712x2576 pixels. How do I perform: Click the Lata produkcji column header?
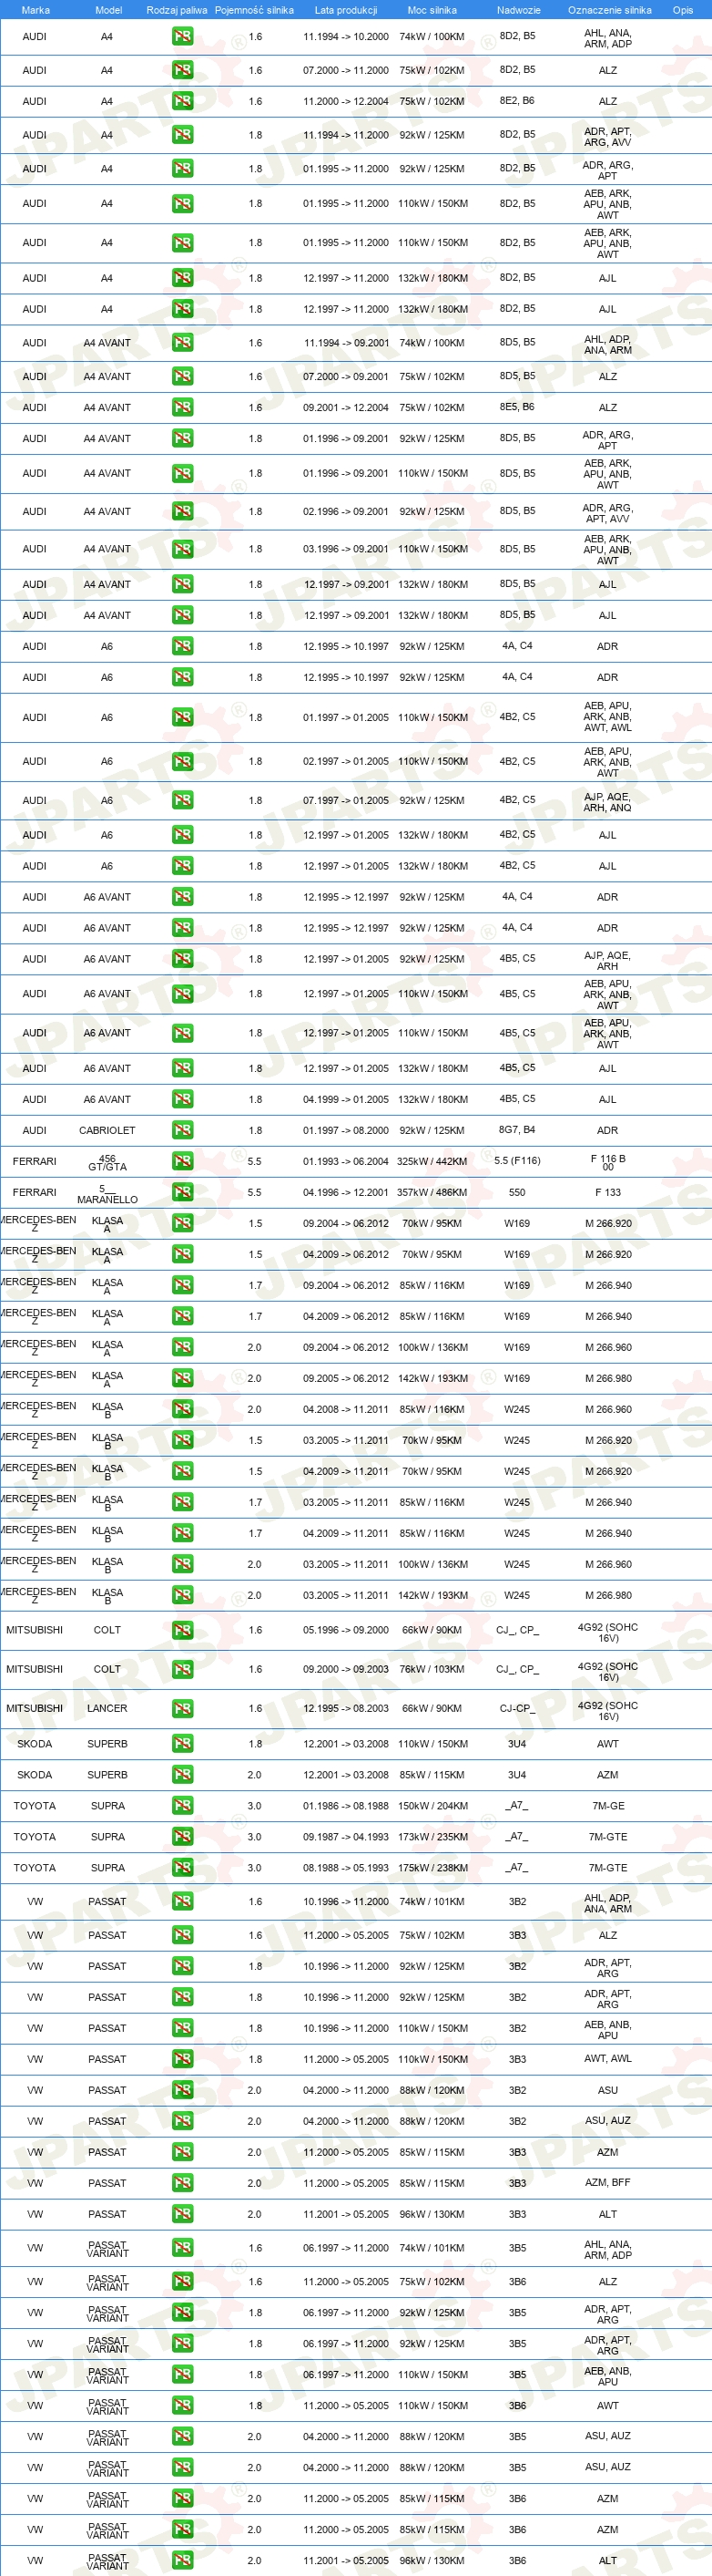pyautogui.click(x=345, y=10)
